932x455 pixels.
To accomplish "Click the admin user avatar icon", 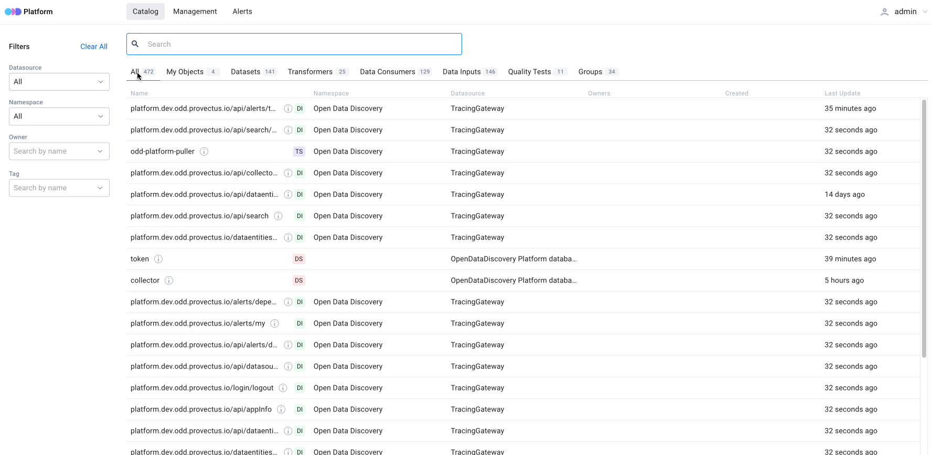I will pos(884,12).
